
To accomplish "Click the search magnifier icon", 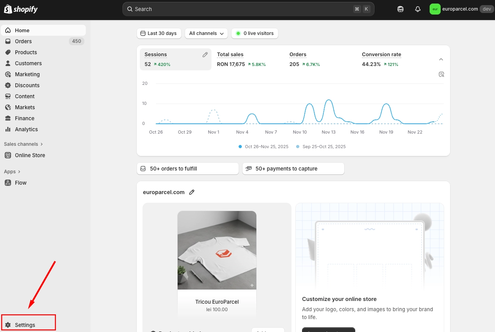I will (x=130, y=9).
